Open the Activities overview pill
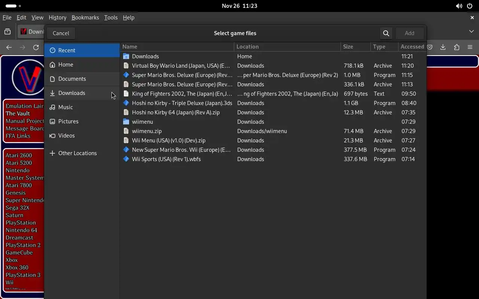This screenshot has width=479, height=299. coord(13,6)
